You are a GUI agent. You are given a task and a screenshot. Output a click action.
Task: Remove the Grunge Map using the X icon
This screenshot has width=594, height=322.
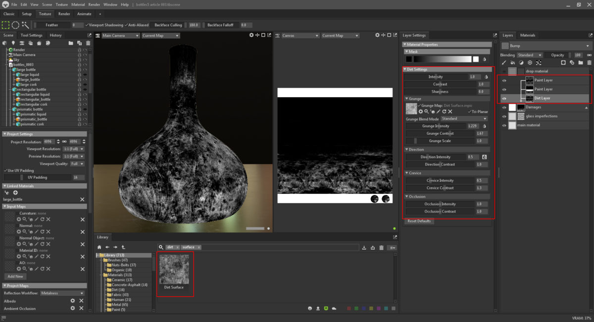pyautogui.click(x=450, y=111)
